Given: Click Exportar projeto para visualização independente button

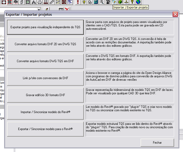Looking at the screenshot, I should tap(45, 27).
